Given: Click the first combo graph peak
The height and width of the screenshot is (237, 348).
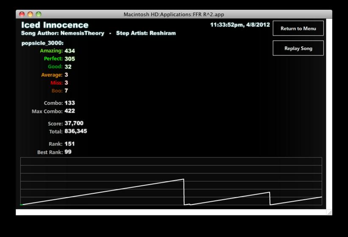Looking at the screenshot, I should coord(183,179).
